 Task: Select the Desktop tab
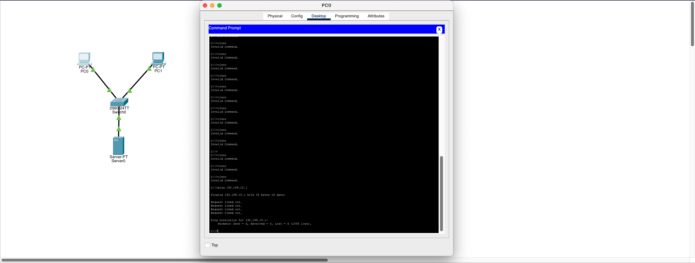[x=319, y=16]
